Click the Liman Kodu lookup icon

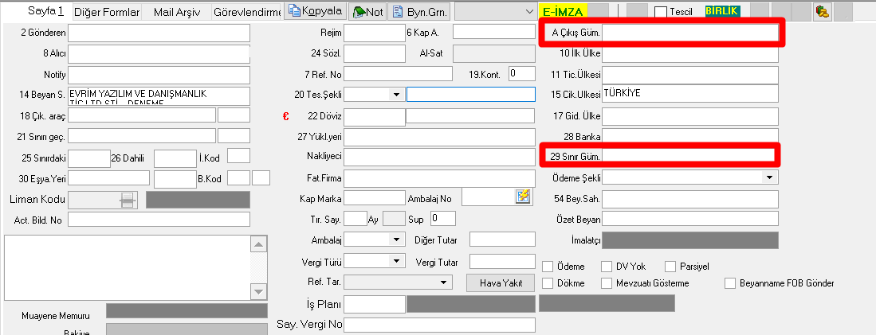[x=127, y=200]
